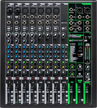This screenshot has width=97, height=108.
Task: Click the LINE IN 3 jack
Action: tap(24, 17)
